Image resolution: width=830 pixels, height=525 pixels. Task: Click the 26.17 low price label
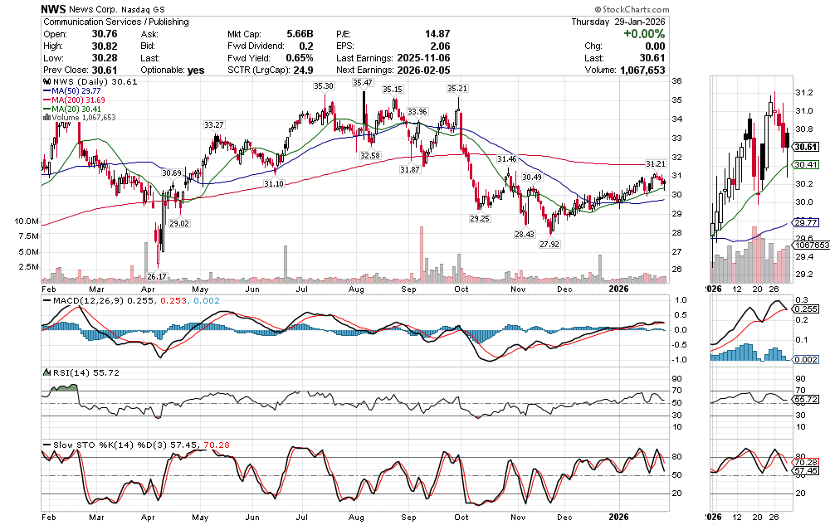(x=158, y=275)
